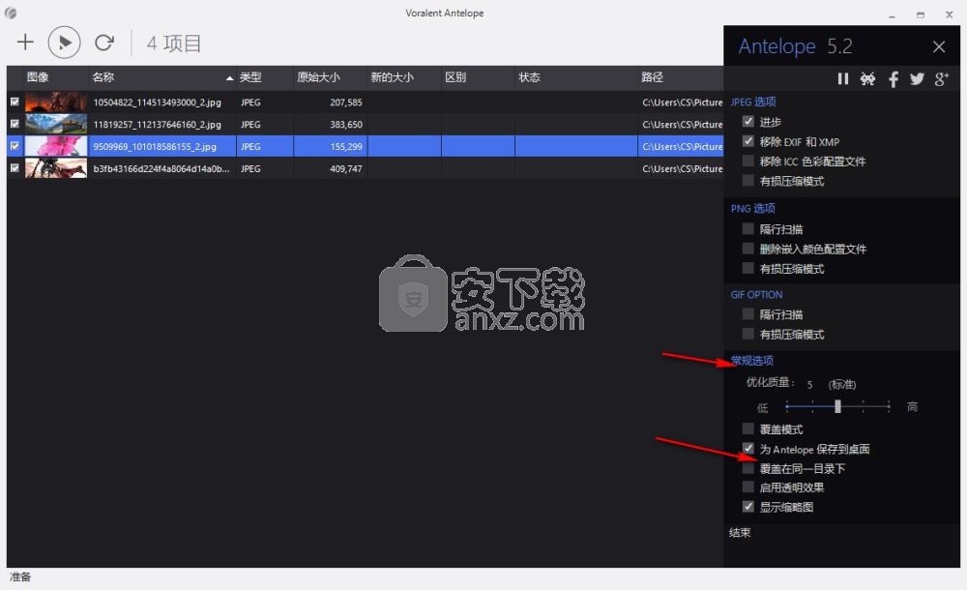The width and height of the screenshot is (967, 590).
Task: Click thumbnail of b3fb43166d224f4a8064d14a0b file
Action: [x=55, y=168]
